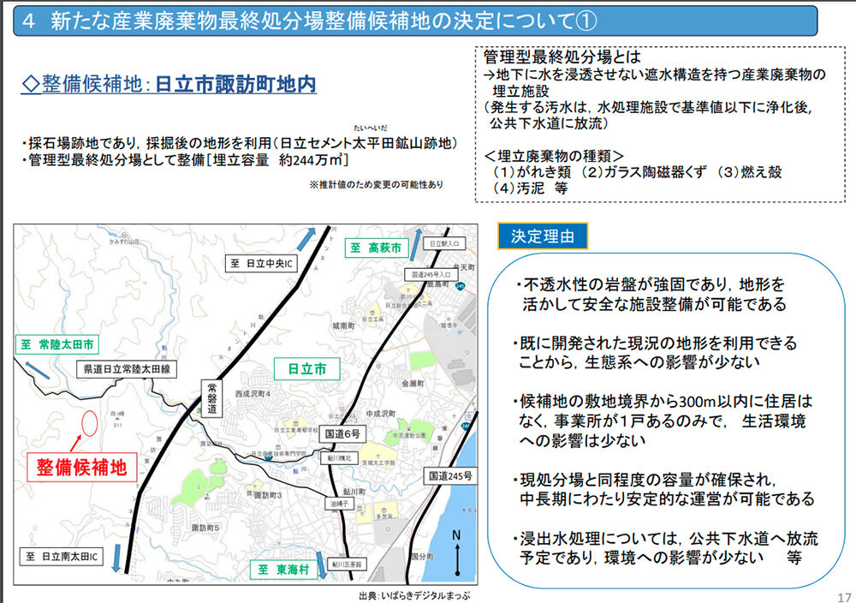Click the red oval candidate site marker
The height and width of the screenshot is (603, 856).
click(90, 423)
